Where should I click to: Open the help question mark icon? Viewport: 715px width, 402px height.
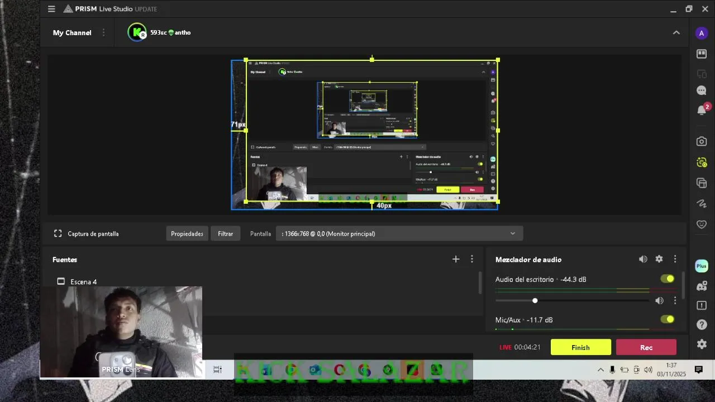702,325
